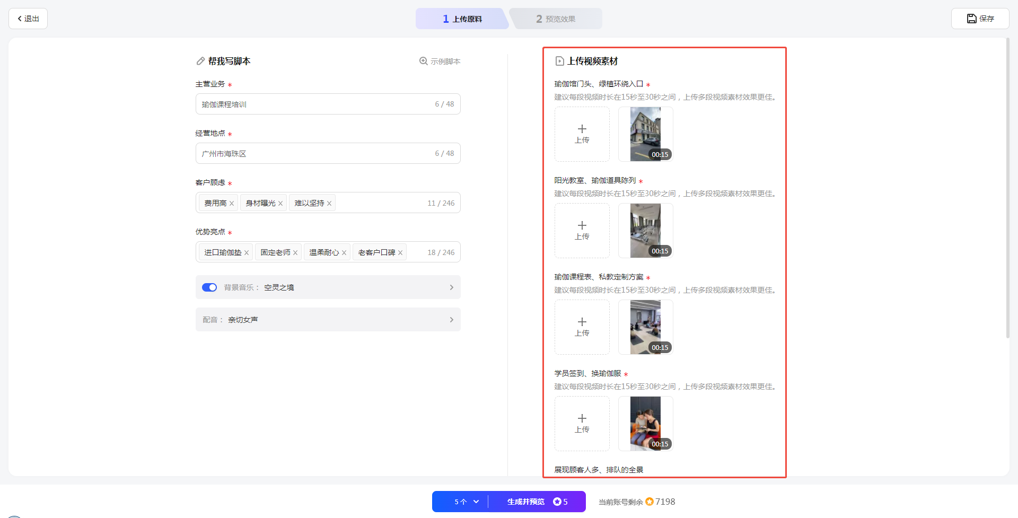Delete the 进口瑜伽垫 tag
The height and width of the screenshot is (518, 1018).
(247, 253)
